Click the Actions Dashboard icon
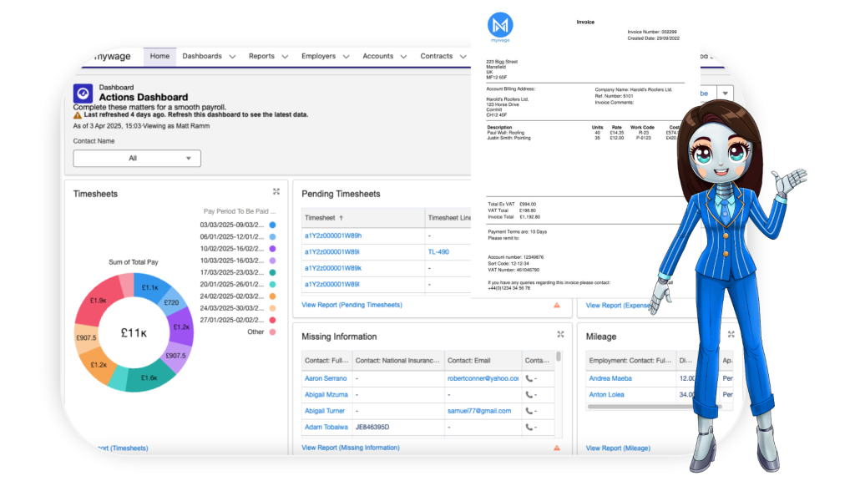Image resolution: width=855 pixels, height=481 pixels. coord(83,93)
